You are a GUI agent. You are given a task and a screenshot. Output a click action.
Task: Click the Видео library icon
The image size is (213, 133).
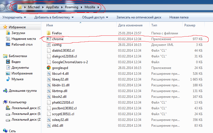8,62
